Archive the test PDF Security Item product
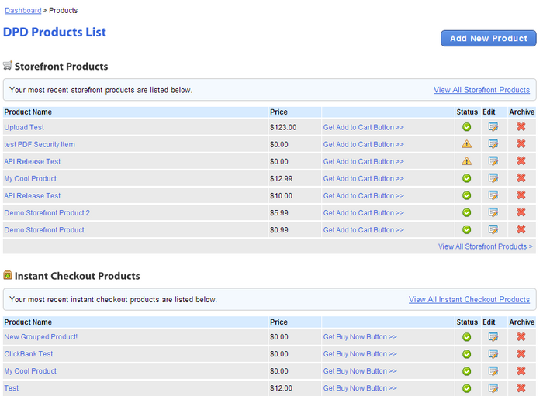The height and width of the screenshot is (396, 543). [x=521, y=144]
